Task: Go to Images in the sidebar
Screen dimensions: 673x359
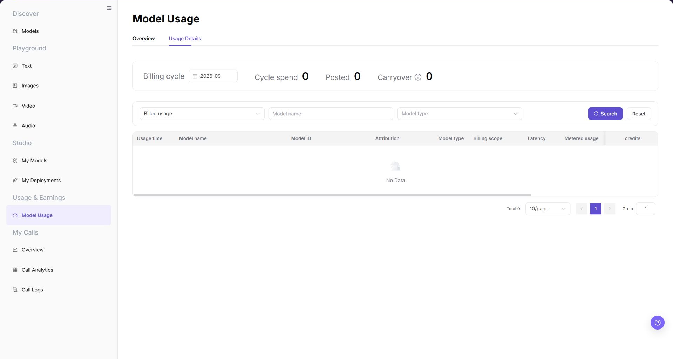Action: [x=59, y=86]
